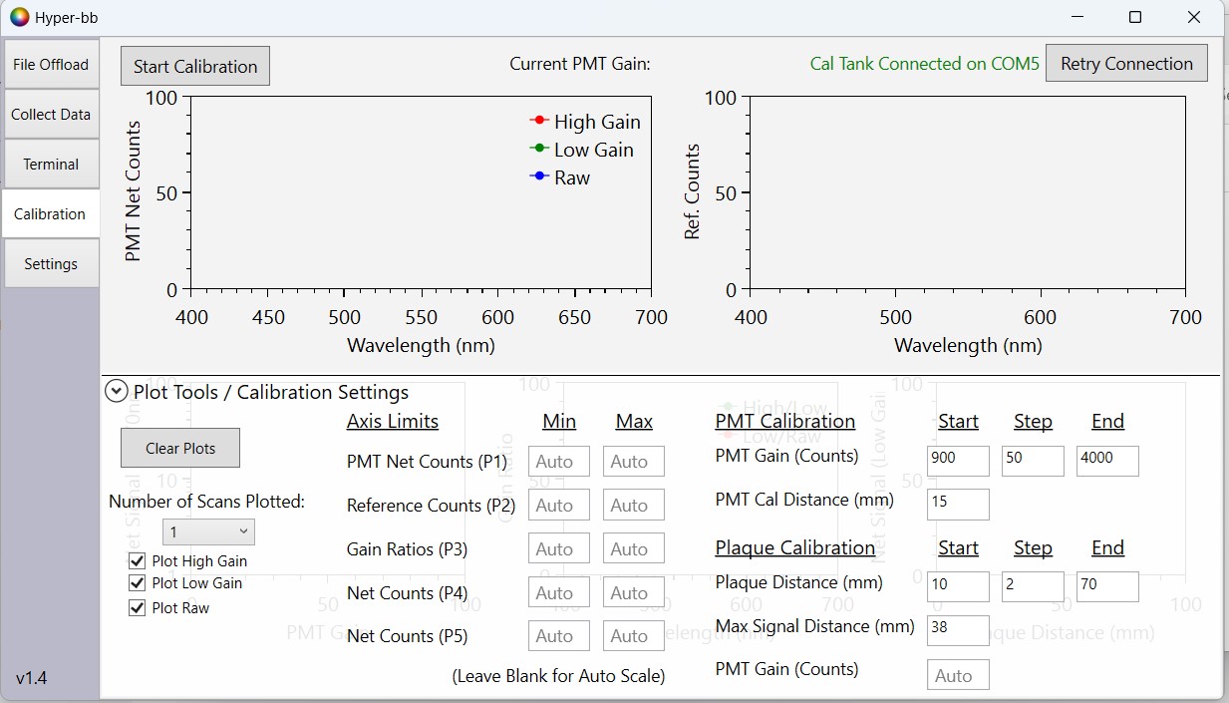This screenshot has width=1229, height=703.
Task: Disable the Plot Raw checkbox
Action: [x=138, y=607]
